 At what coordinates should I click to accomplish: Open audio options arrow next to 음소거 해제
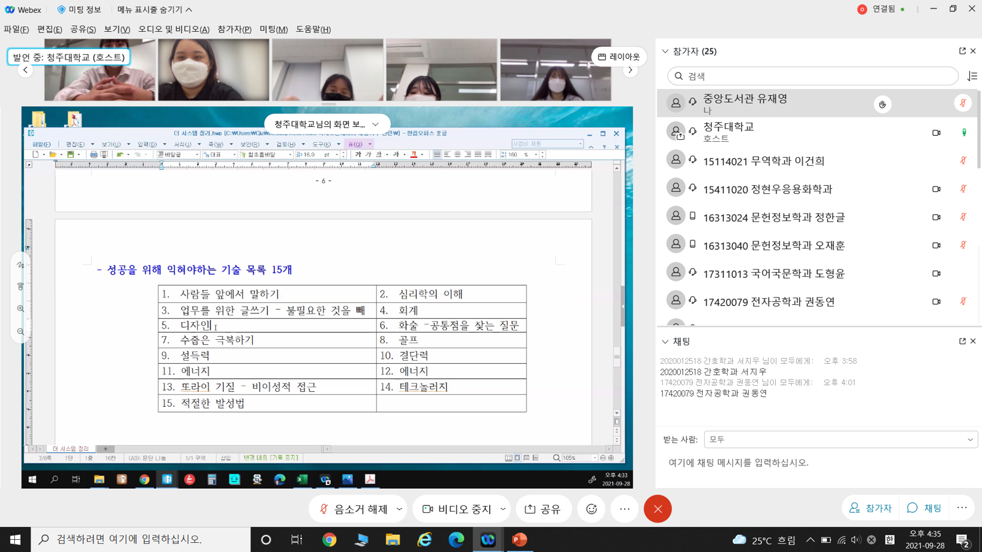400,509
